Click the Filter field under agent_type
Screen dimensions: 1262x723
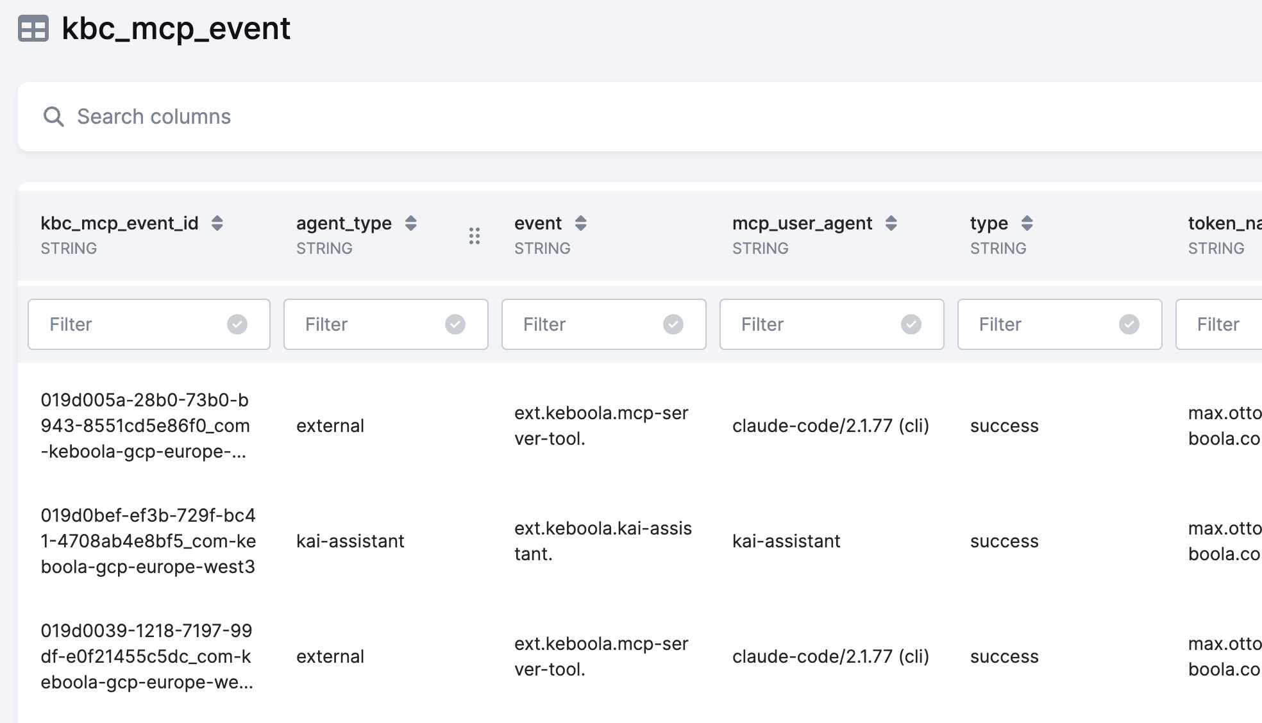[359, 324]
